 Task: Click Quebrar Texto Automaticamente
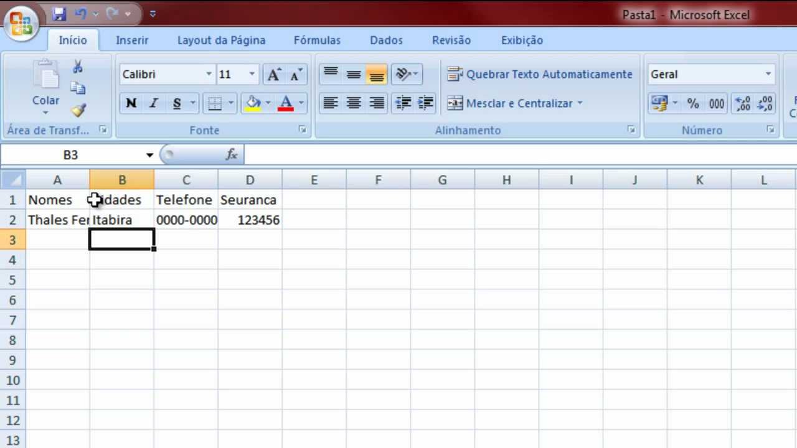pyautogui.click(x=540, y=74)
